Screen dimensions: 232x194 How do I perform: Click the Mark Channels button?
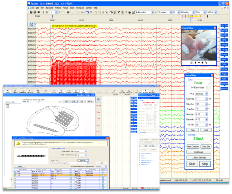coord(193,147)
